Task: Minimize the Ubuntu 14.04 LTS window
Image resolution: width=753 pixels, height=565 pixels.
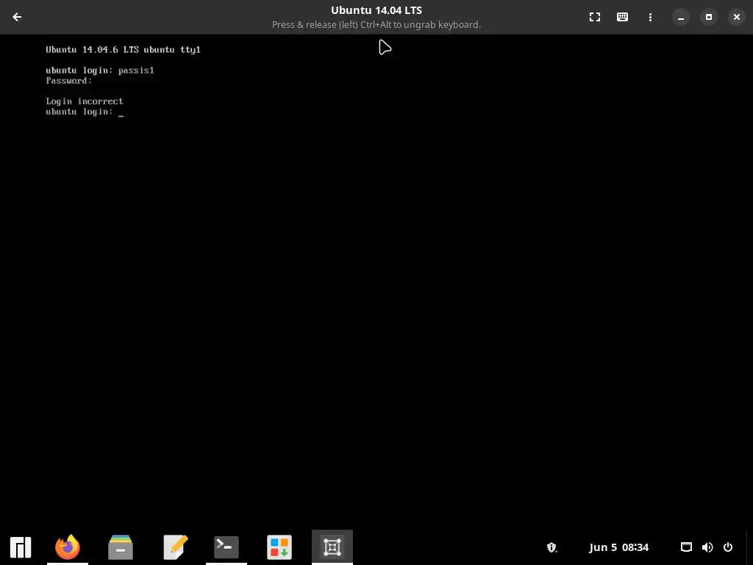Action: click(x=680, y=17)
